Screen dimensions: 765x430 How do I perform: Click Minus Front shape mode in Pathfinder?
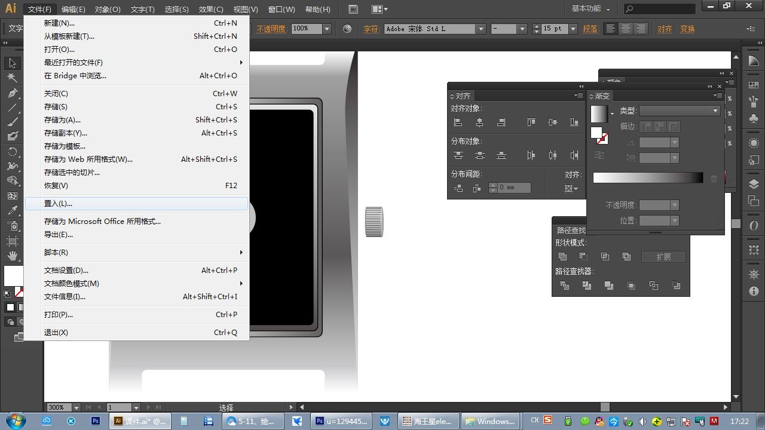click(583, 256)
